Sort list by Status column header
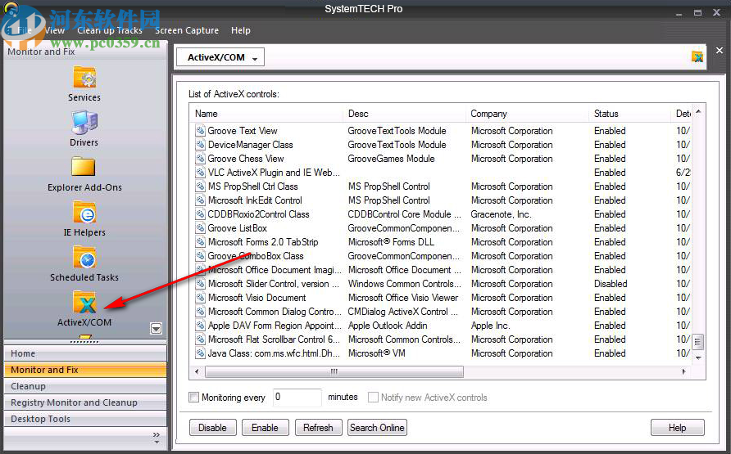The width and height of the screenshot is (731, 454). (x=630, y=114)
